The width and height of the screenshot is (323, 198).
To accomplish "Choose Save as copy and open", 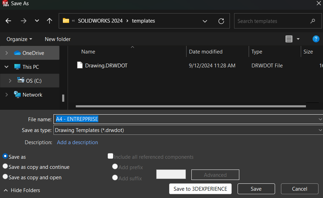I will [x=5, y=177].
